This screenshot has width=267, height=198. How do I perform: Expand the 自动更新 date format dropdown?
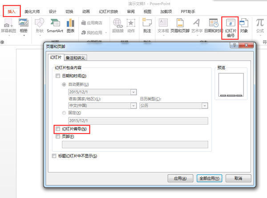(133, 92)
